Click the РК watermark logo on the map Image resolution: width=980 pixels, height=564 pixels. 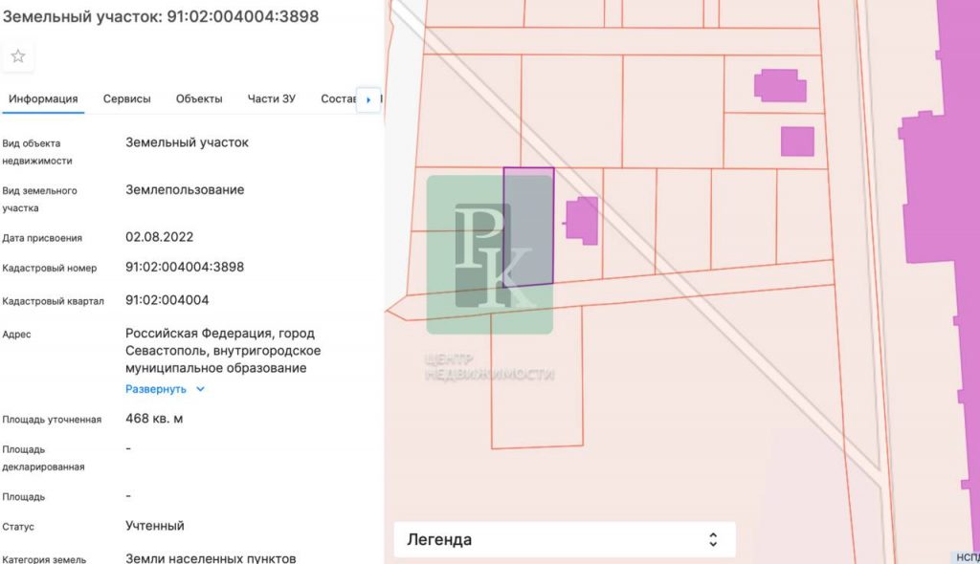[490, 254]
